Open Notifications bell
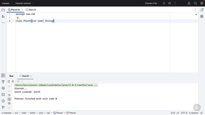The width and height of the screenshot is (205, 115). coord(202,10)
